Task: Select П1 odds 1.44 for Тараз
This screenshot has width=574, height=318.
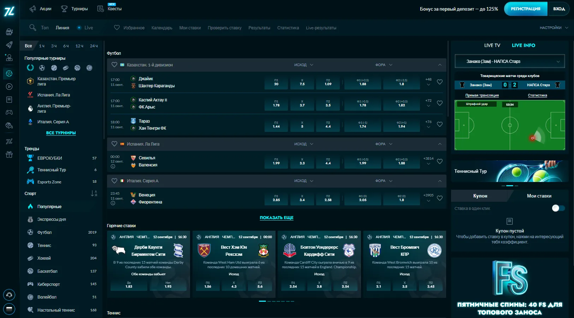Action: 276,124
